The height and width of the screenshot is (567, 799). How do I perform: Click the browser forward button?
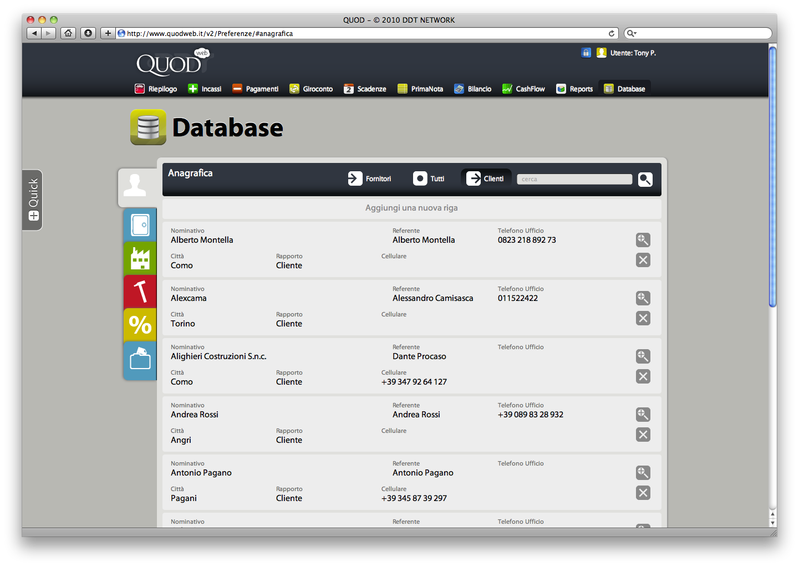click(49, 33)
